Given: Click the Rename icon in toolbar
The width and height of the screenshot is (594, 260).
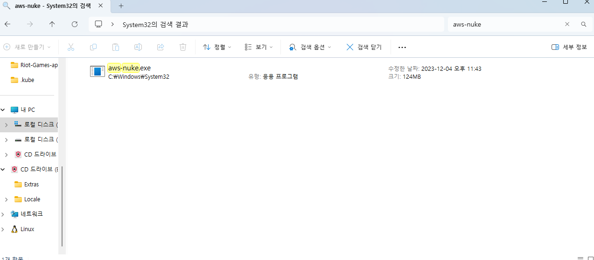Looking at the screenshot, I should coord(138,47).
